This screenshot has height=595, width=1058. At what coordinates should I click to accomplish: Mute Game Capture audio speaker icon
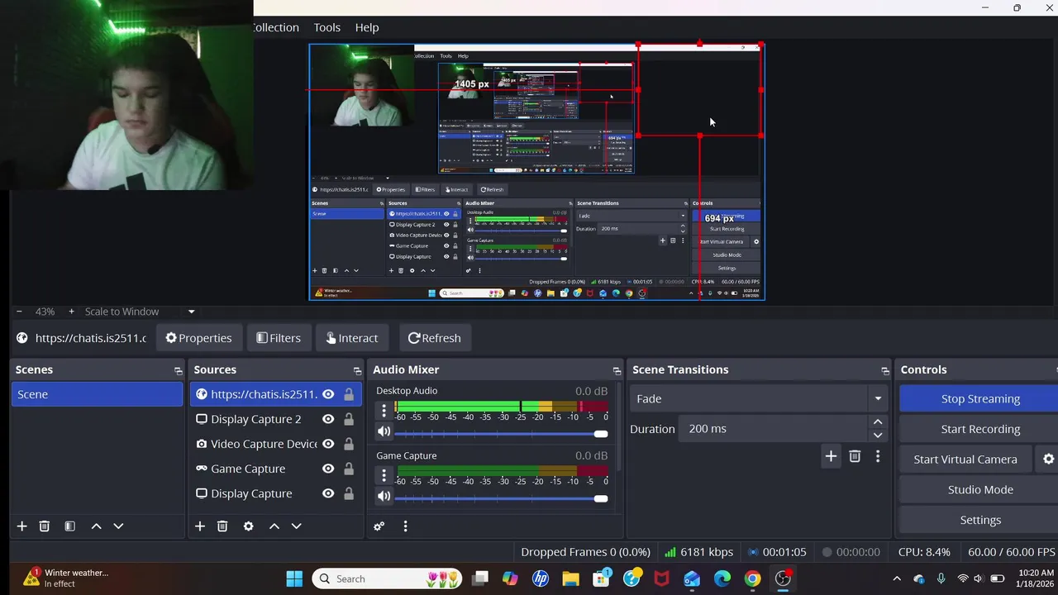[384, 496]
